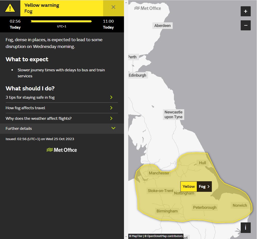The image size is (257, 239).
Task: Click the Yellow warning Fog title
Action: pos(42,8)
